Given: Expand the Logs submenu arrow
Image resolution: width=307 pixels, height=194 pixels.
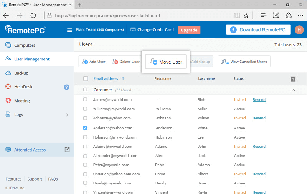Looking at the screenshot, I should (67, 115).
